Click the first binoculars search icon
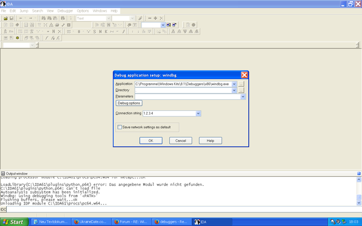The height and width of the screenshot is (226, 362). [x=44, y=18]
